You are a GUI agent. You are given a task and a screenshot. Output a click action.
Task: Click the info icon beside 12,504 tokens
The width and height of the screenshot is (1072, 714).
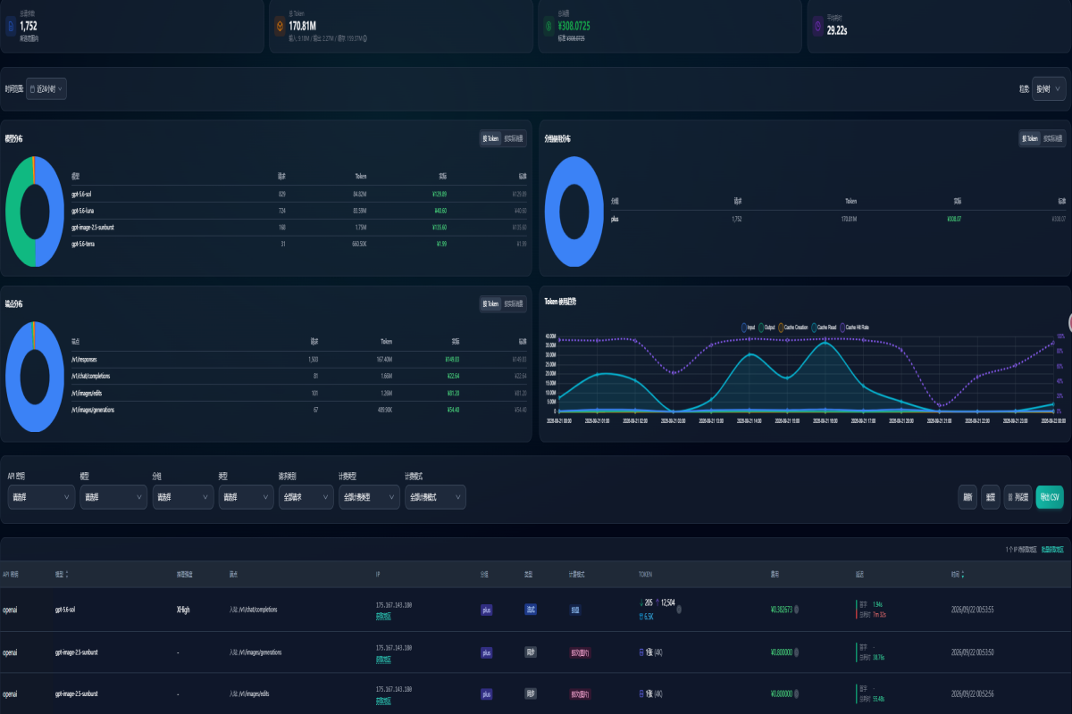click(x=679, y=610)
